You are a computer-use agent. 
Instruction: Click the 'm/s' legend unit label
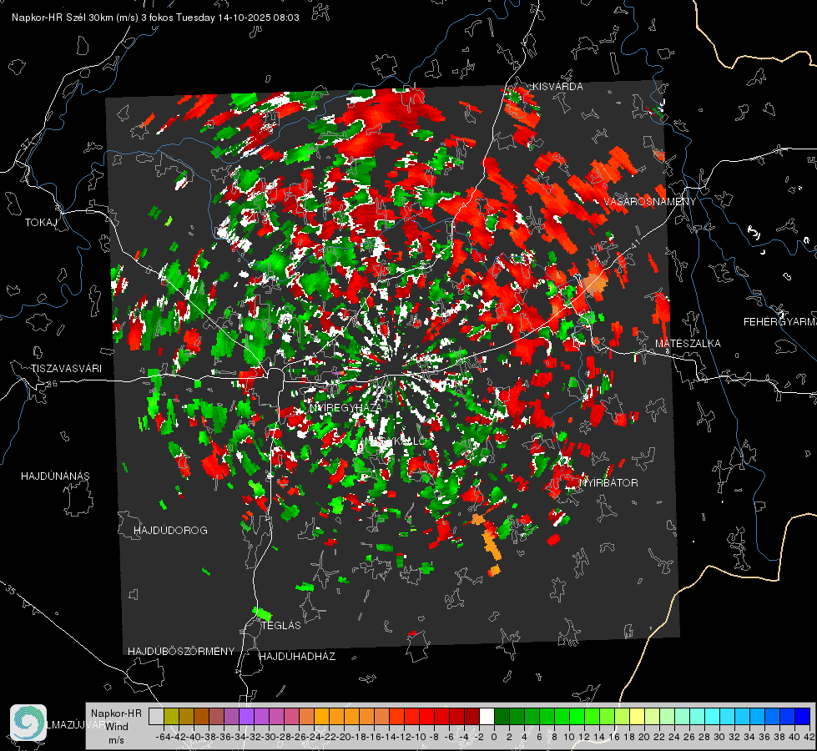[116, 740]
